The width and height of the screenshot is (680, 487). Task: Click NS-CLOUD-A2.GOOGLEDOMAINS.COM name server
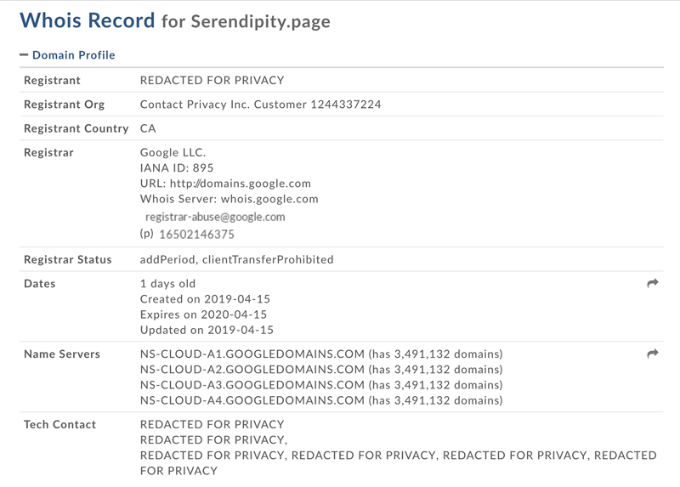(x=252, y=370)
